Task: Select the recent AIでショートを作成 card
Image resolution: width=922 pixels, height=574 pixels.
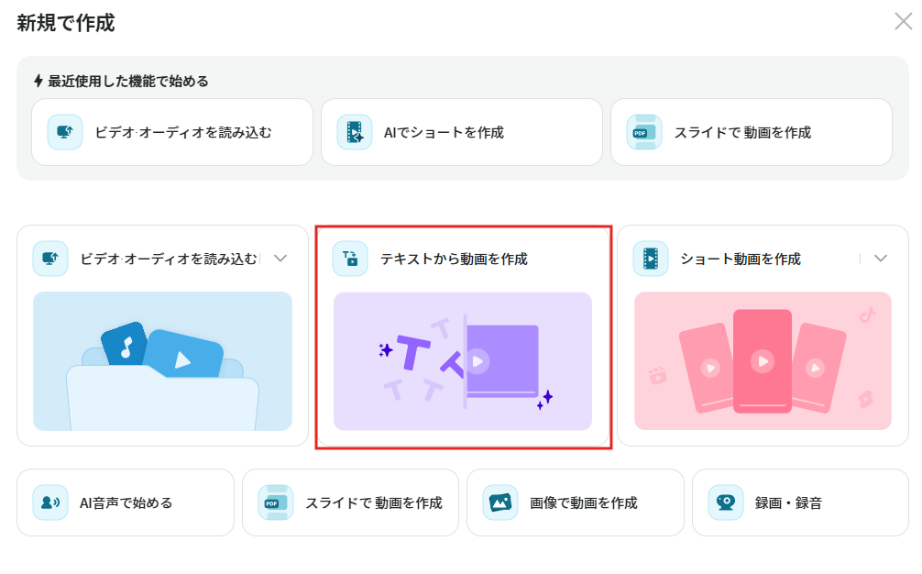Action: (462, 132)
